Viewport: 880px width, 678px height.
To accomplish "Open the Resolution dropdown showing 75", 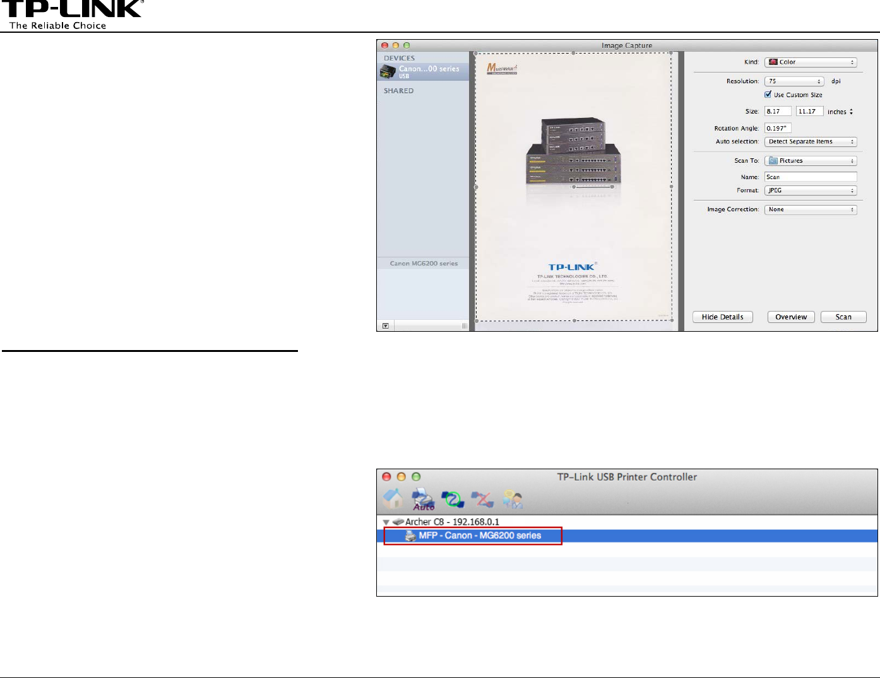I will click(794, 81).
